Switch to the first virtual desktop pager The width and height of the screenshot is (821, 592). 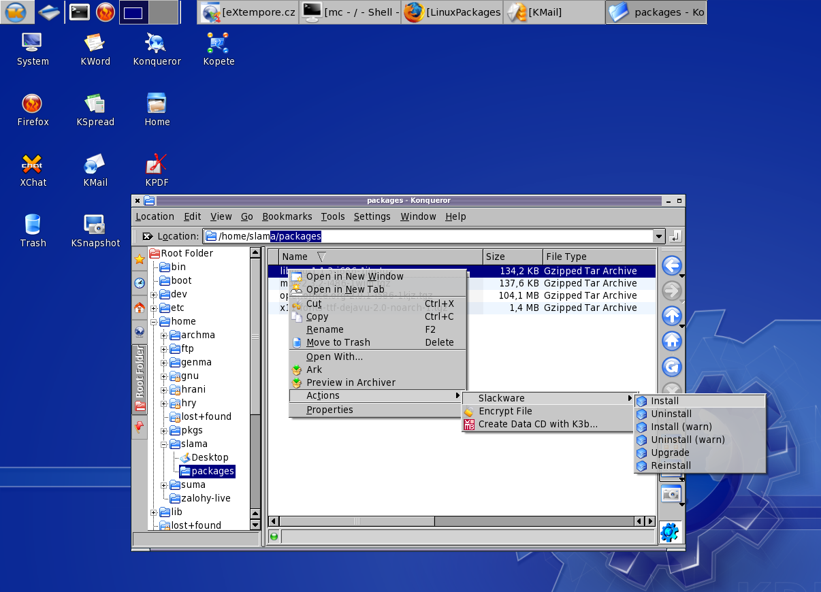(x=133, y=12)
